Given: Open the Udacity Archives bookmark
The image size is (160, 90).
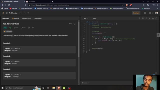Looking at the screenshot, I should click(x=73, y=8).
